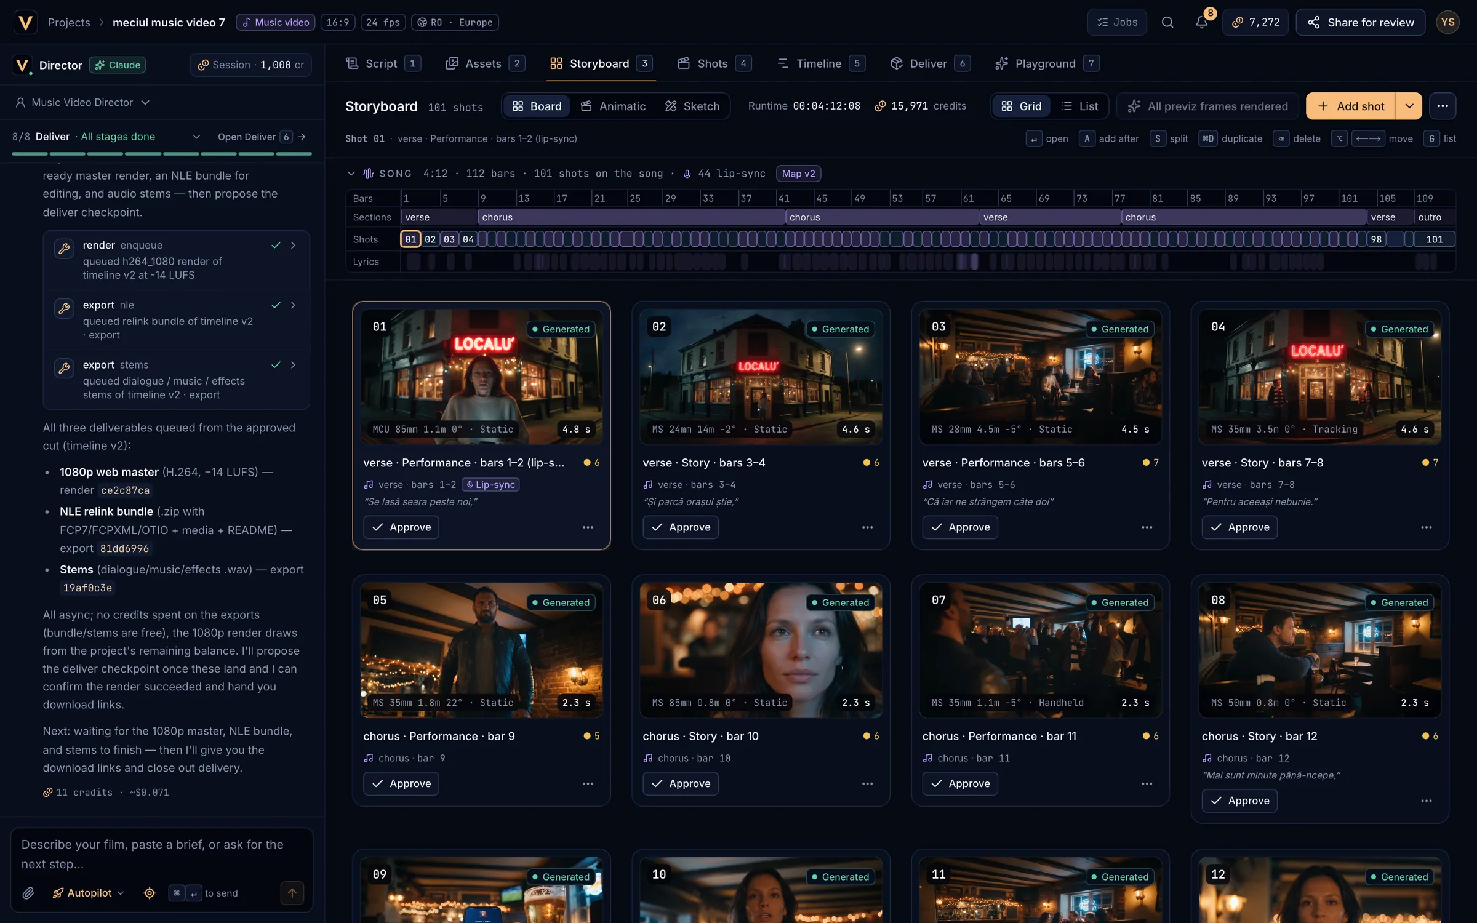Screen dimensions: 1477x923
Task: Open the Script tab
Action: click(x=383, y=63)
